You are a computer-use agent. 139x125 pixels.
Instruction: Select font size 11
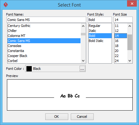coord(121,26)
